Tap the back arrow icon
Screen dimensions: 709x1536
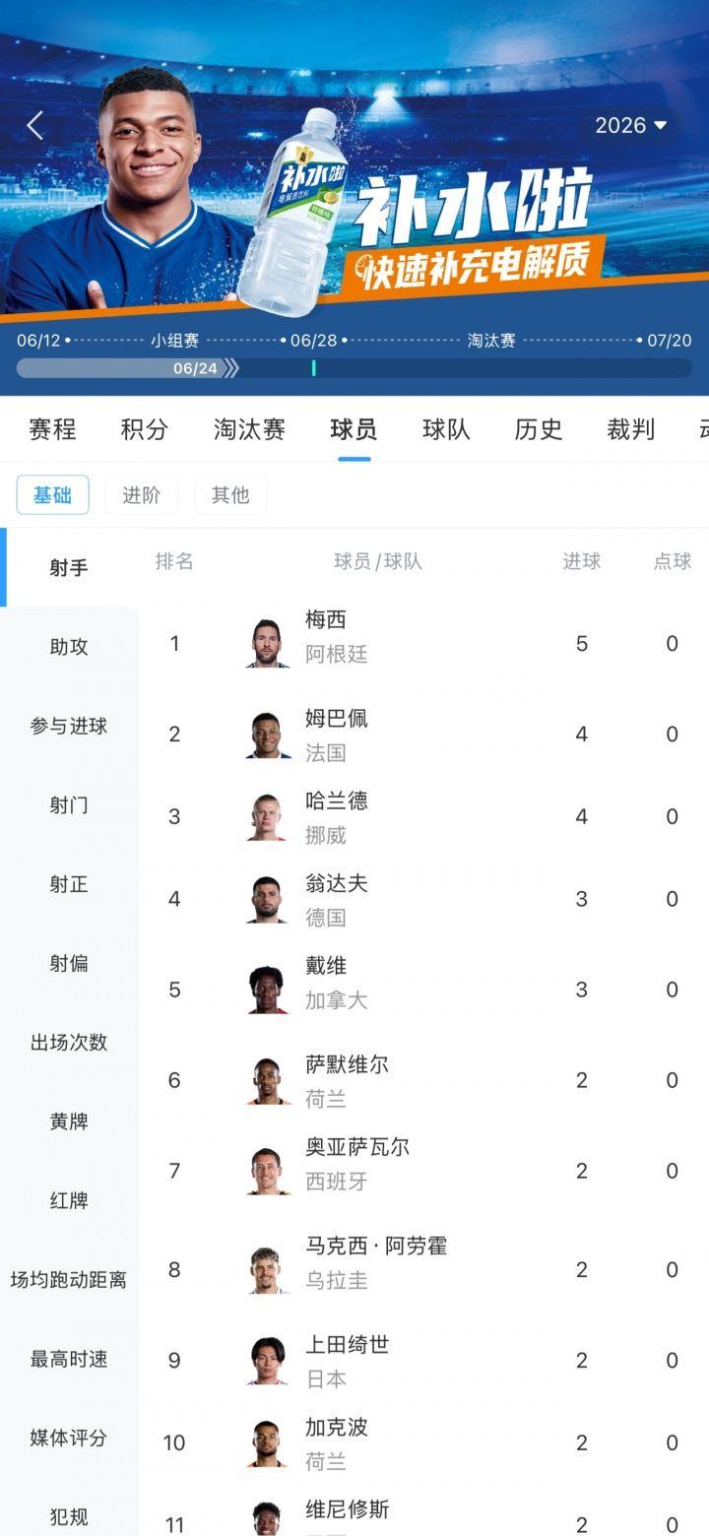coord(35,125)
